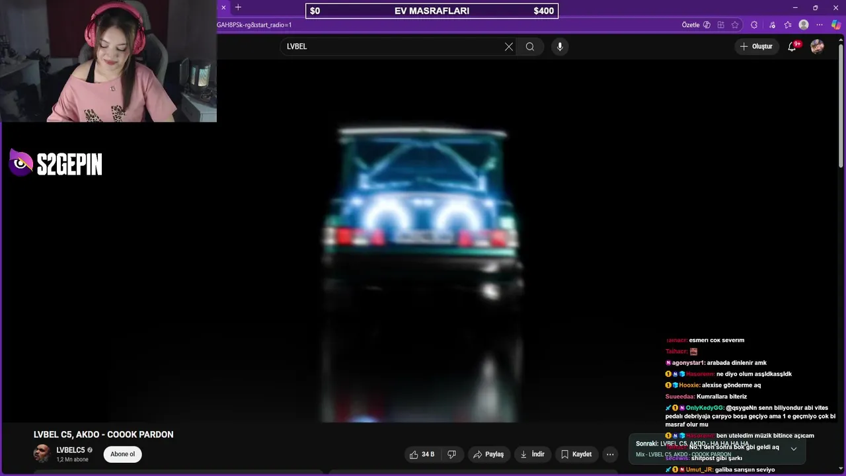Click agonystar1's chat message

tap(716, 363)
